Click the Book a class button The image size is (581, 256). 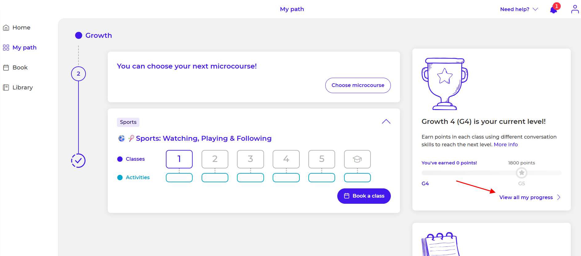364,196
